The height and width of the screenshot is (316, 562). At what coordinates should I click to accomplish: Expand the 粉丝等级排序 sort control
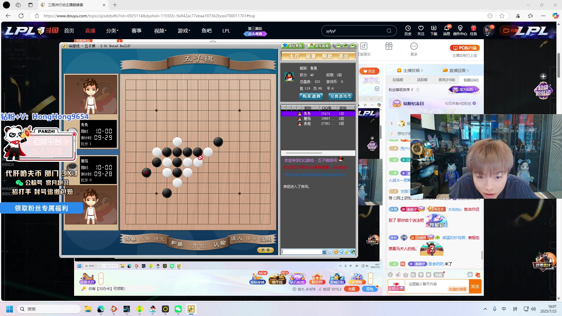pos(401,90)
